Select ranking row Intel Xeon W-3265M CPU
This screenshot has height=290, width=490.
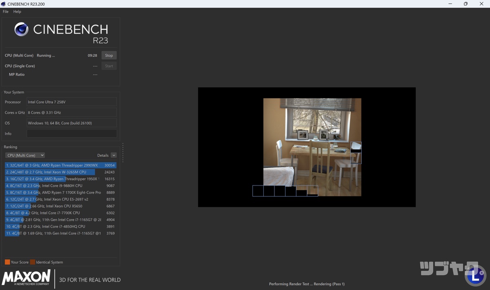coord(60,172)
